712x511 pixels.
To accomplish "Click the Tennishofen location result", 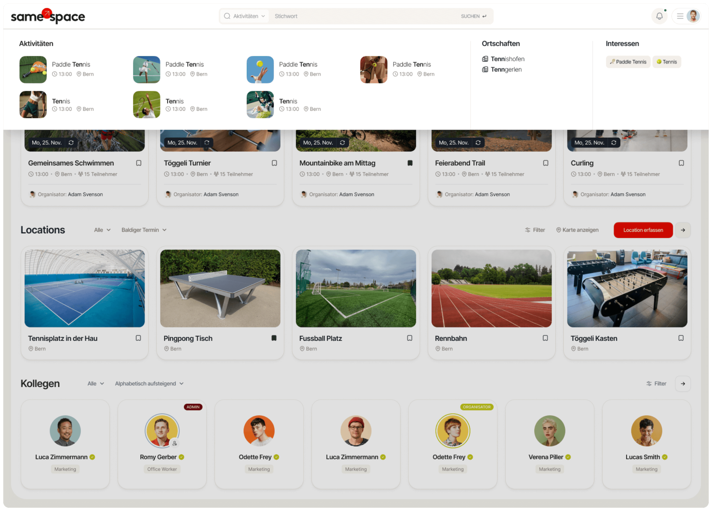I will [507, 59].
